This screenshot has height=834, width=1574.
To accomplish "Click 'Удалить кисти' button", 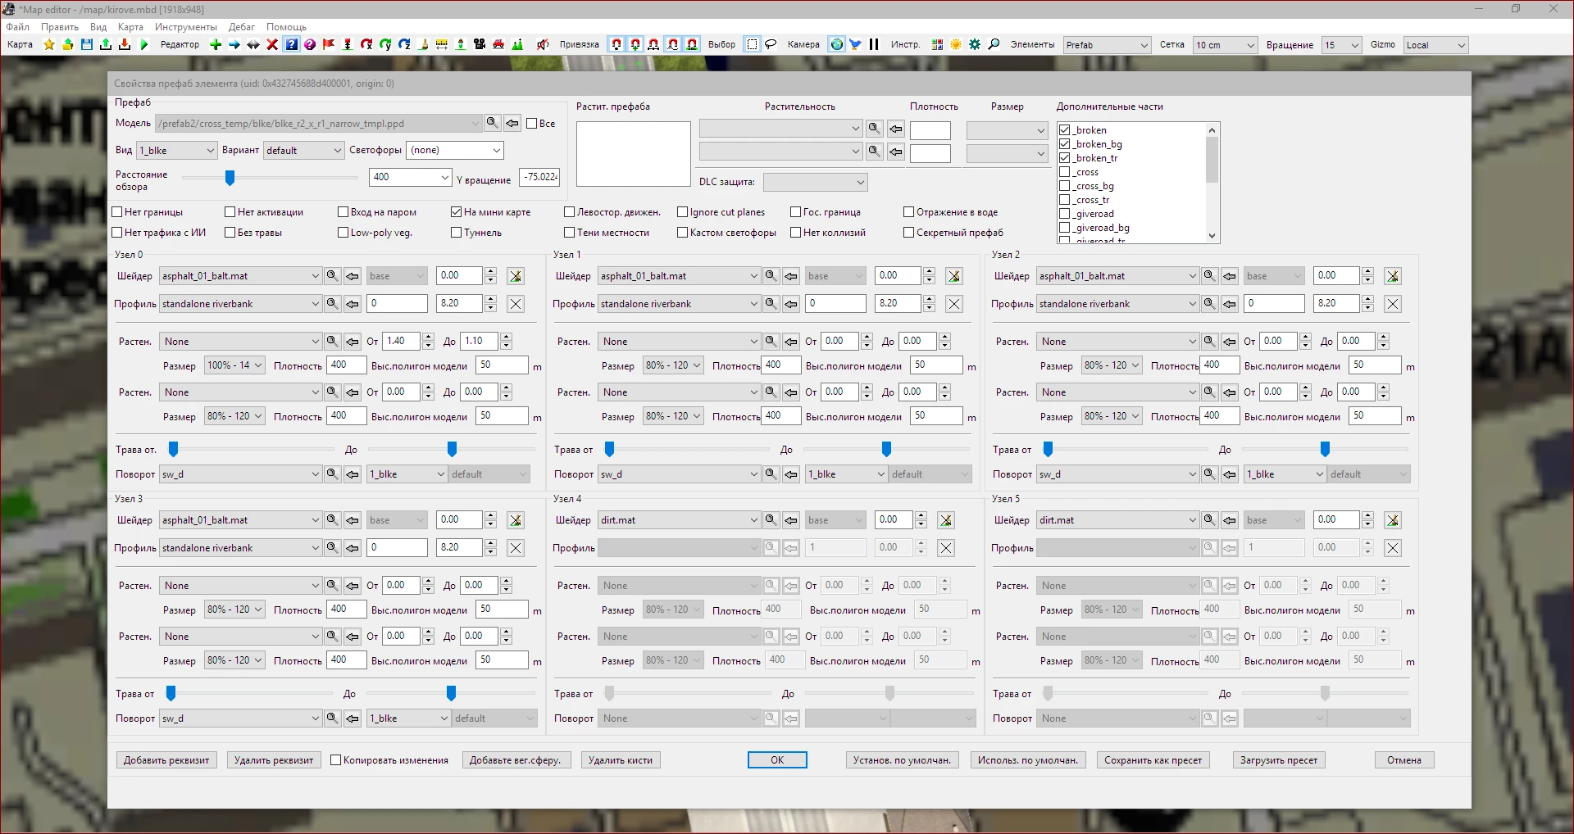I will tap(621, 760).
